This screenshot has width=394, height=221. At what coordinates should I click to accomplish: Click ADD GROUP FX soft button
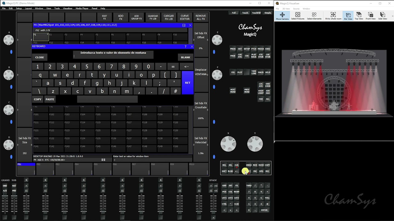click(x=136, y=17)
